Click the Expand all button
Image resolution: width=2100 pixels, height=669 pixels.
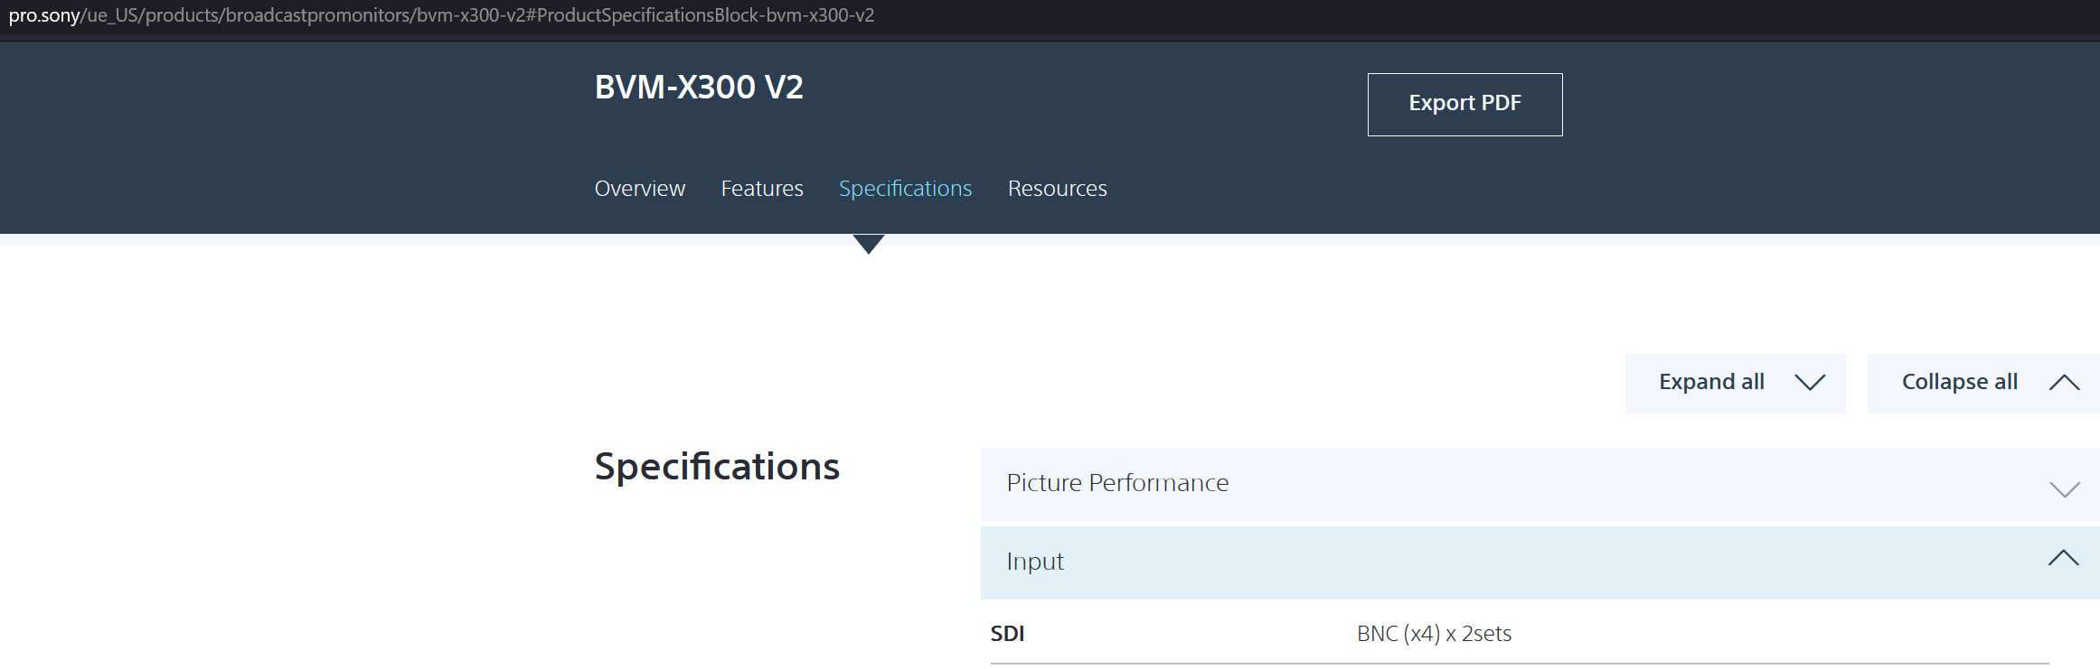tap(1735, 383)
